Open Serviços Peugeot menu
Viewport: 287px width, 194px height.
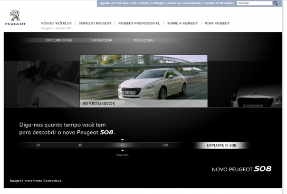[95, 23]
